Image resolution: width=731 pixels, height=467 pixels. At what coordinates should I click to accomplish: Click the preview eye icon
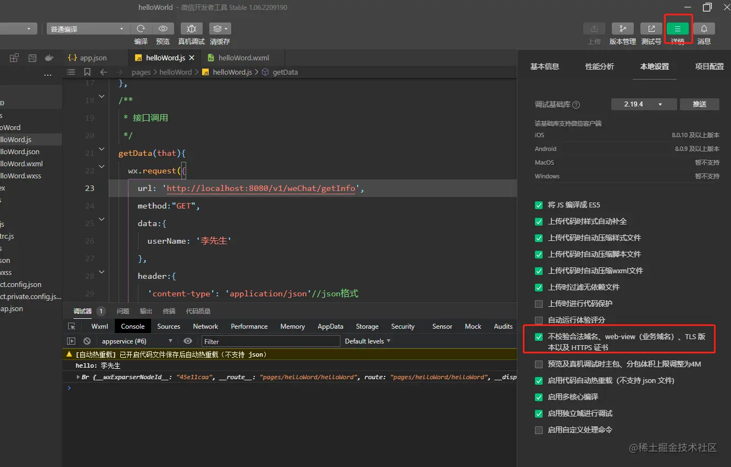point(163,29)
